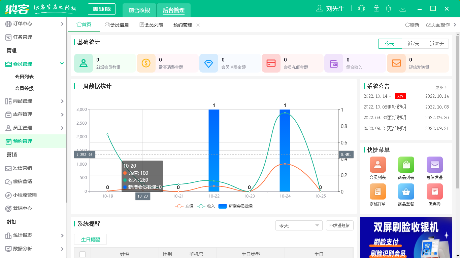Open 商城订单 quick menu icon
Image resolution: width=460 pixels, height=258 pixels.
[x=377, y=191]
